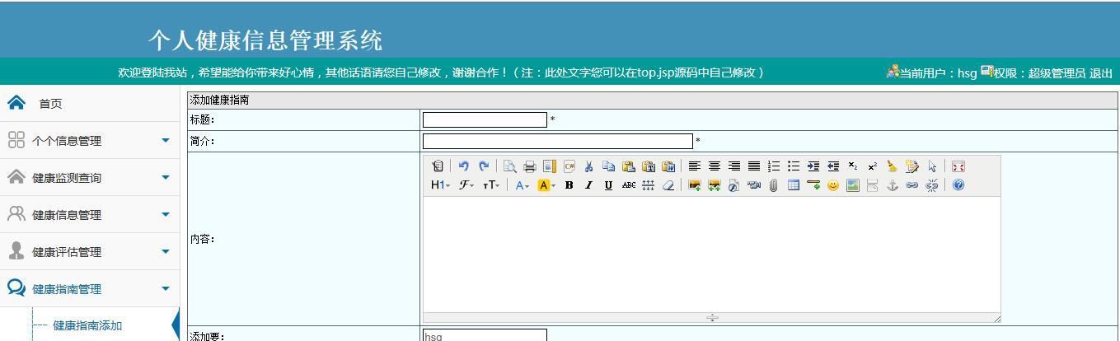Apply subscript formatting
This screenshot has width=1120, height=341.
(x=853, y=166)
